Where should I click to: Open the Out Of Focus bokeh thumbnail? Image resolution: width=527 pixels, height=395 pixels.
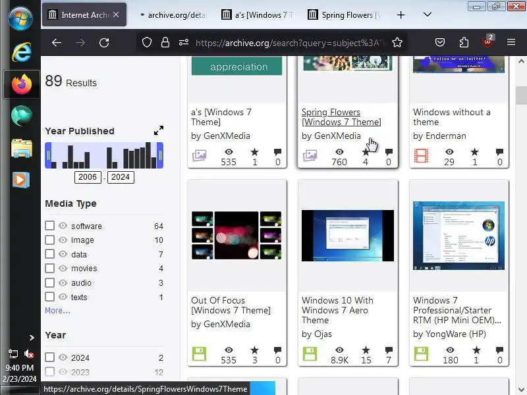[236, 235]
